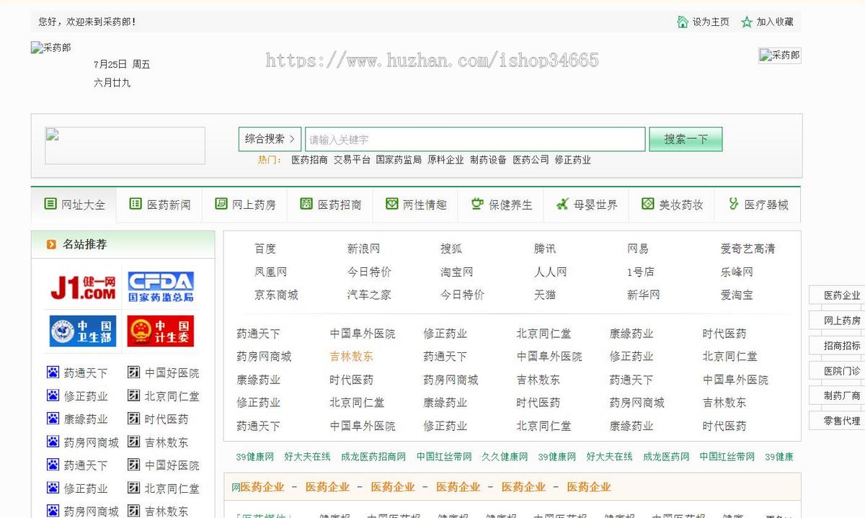
Task: Open the 1号店 site link
Action: pyautogui.click(x=641, y=272)
